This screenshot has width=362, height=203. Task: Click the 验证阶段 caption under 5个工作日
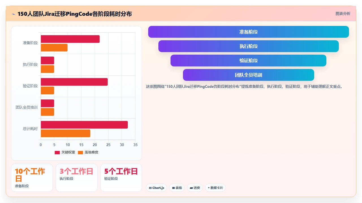(111, 179)
